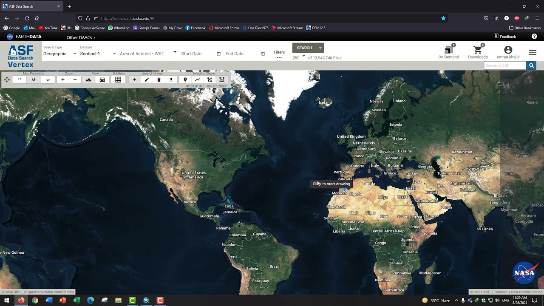Click the ASF Data Search Vertex logo

(x=20, y=56)
